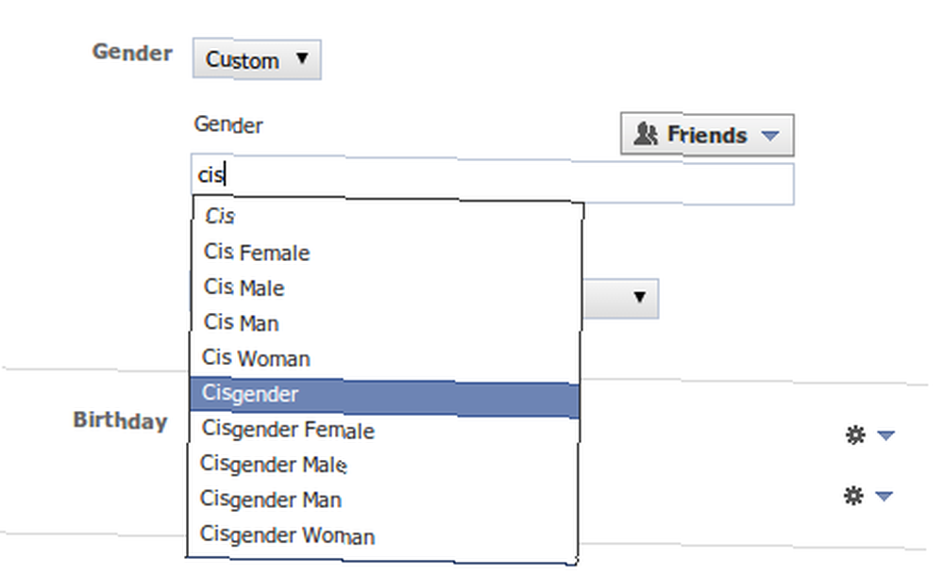Choose Cisgender Woman at the list bottom
Screen dimensions: 944x574
382,535
